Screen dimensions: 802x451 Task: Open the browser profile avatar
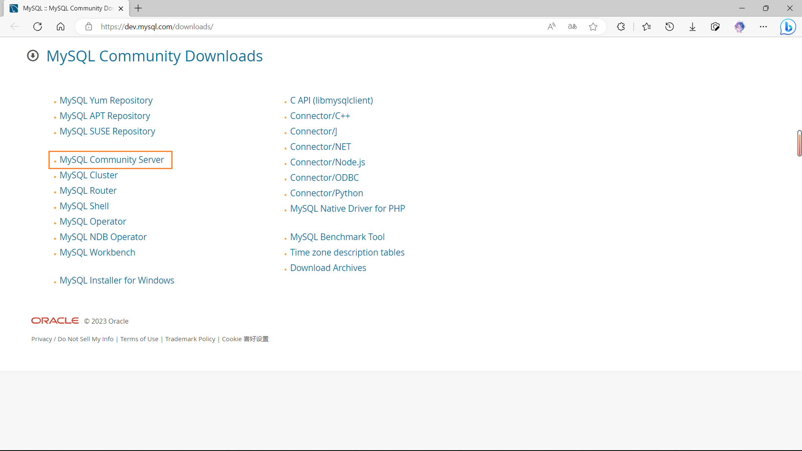click(x=740, y=26)
